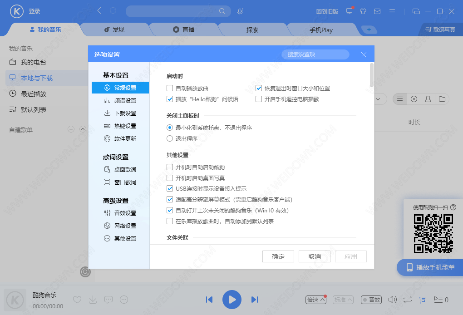Click the help question mark near QR code
463x315 pixels.
coord(453,207)
